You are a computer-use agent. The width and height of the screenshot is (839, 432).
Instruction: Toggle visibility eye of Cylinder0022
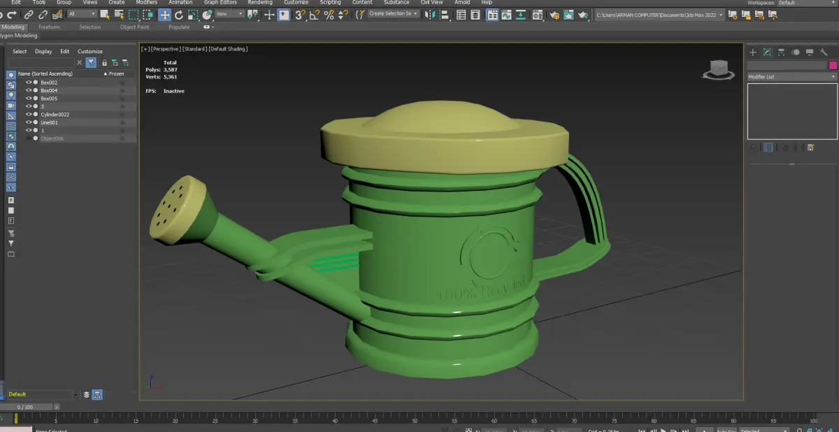coord(29,114)
